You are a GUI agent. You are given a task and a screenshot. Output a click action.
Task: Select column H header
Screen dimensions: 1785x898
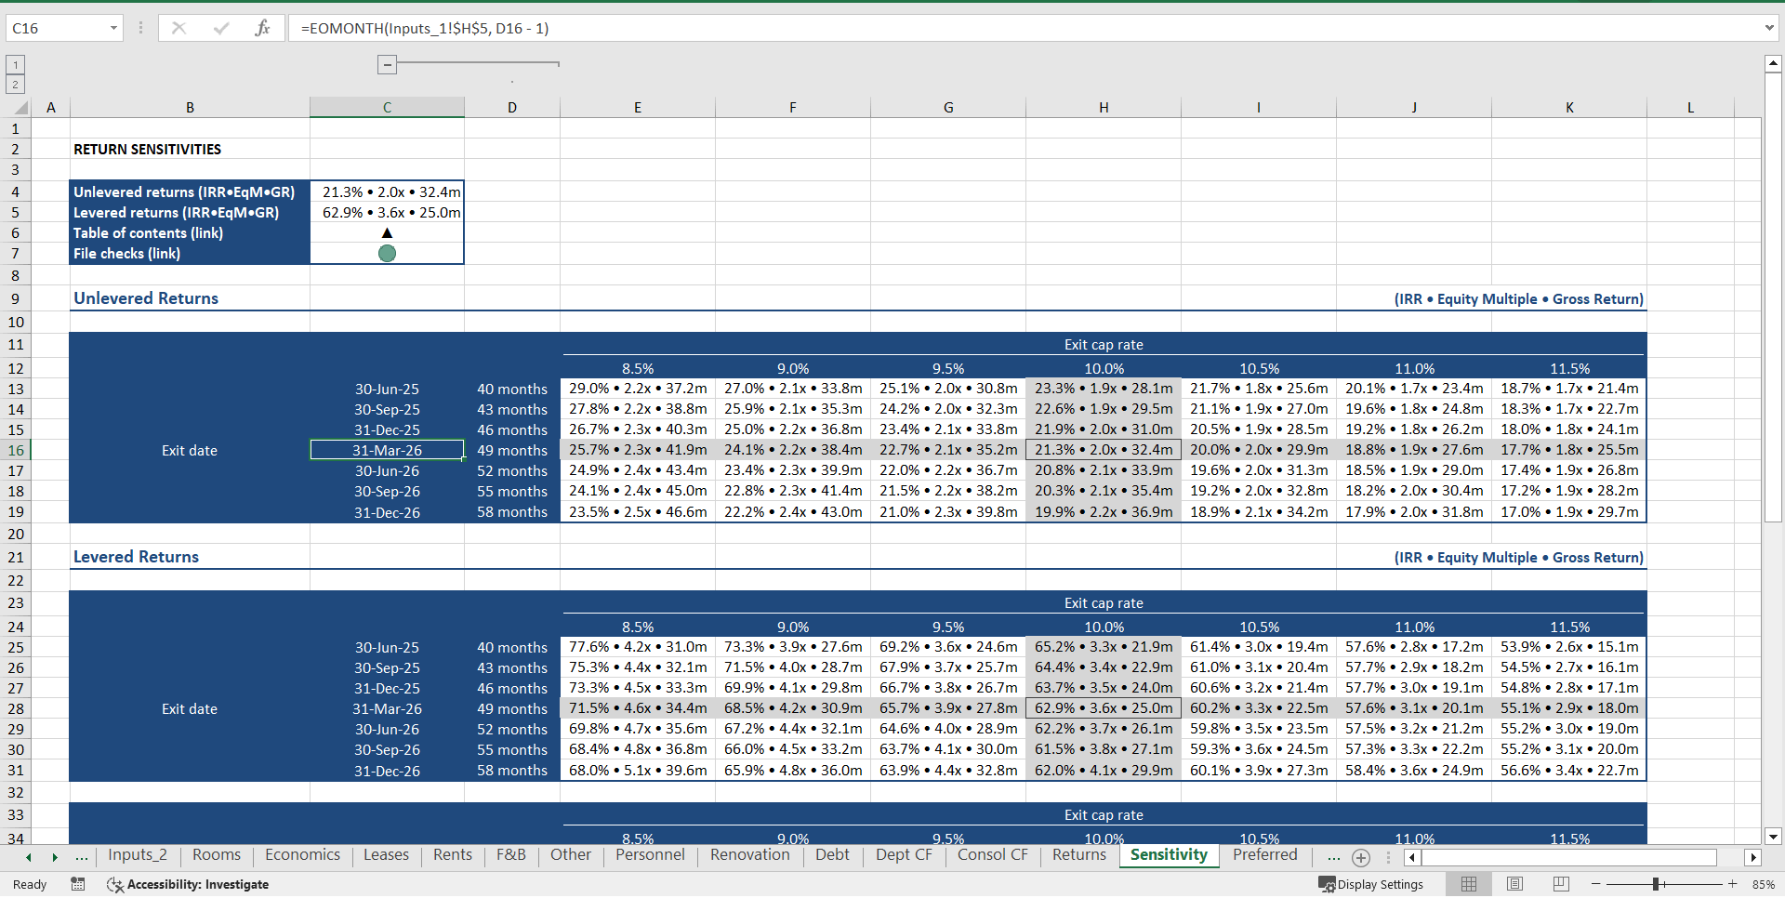[x=1104, y=108]
